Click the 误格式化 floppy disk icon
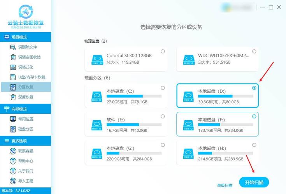The image size is (286, 194). pos(13,67)
